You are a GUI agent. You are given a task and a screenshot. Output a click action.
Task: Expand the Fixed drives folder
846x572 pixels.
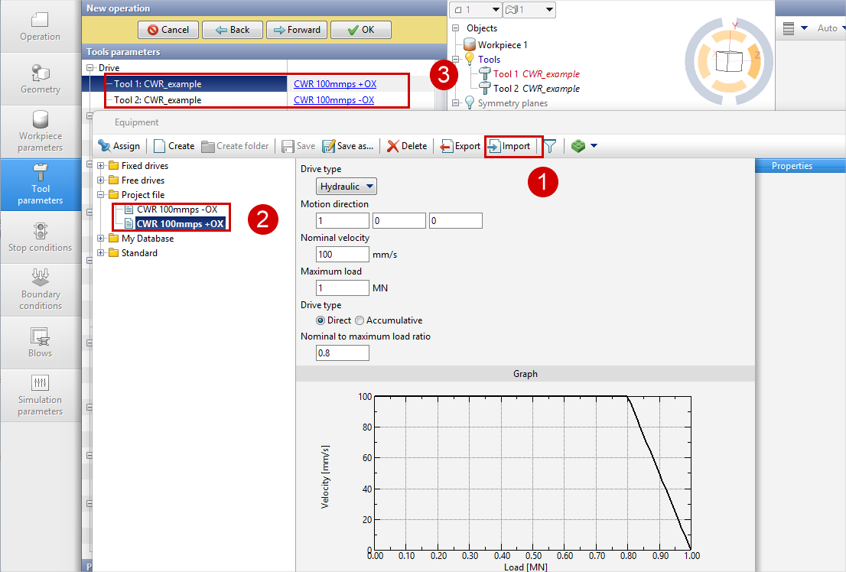pyautogui.click(x=102, y=166)
